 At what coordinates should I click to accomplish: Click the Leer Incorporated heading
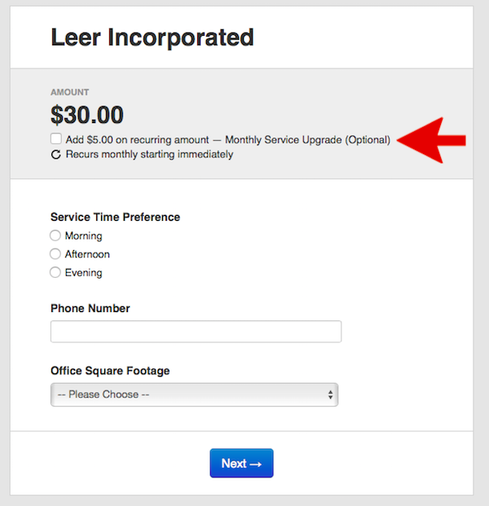click(x=152, y=37)
